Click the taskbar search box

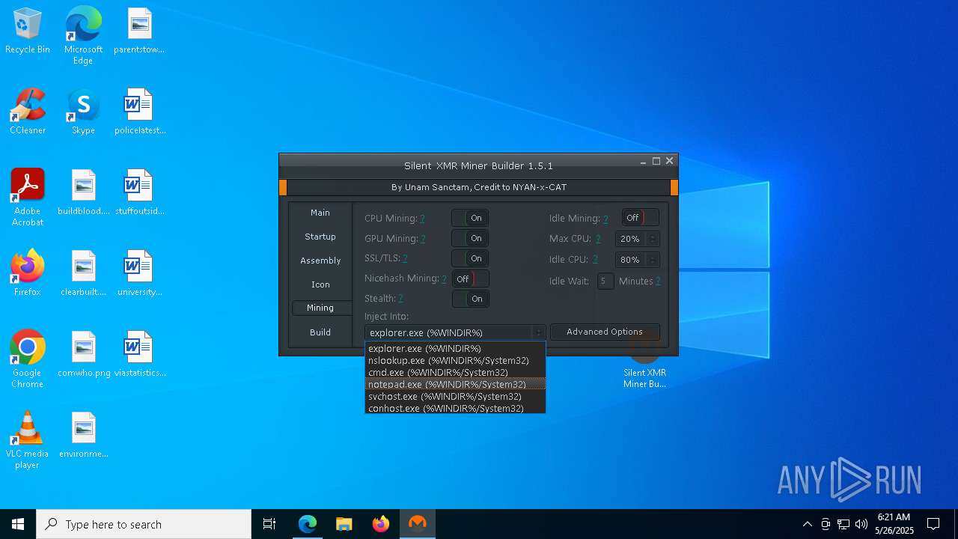click(x=144, y=524)
